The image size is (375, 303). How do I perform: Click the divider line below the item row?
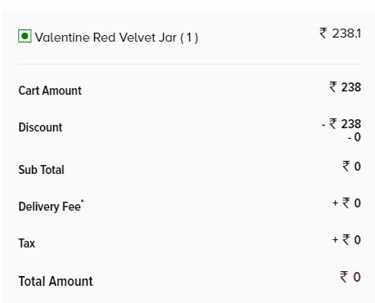pyautogui.click(x=189, y=65)
